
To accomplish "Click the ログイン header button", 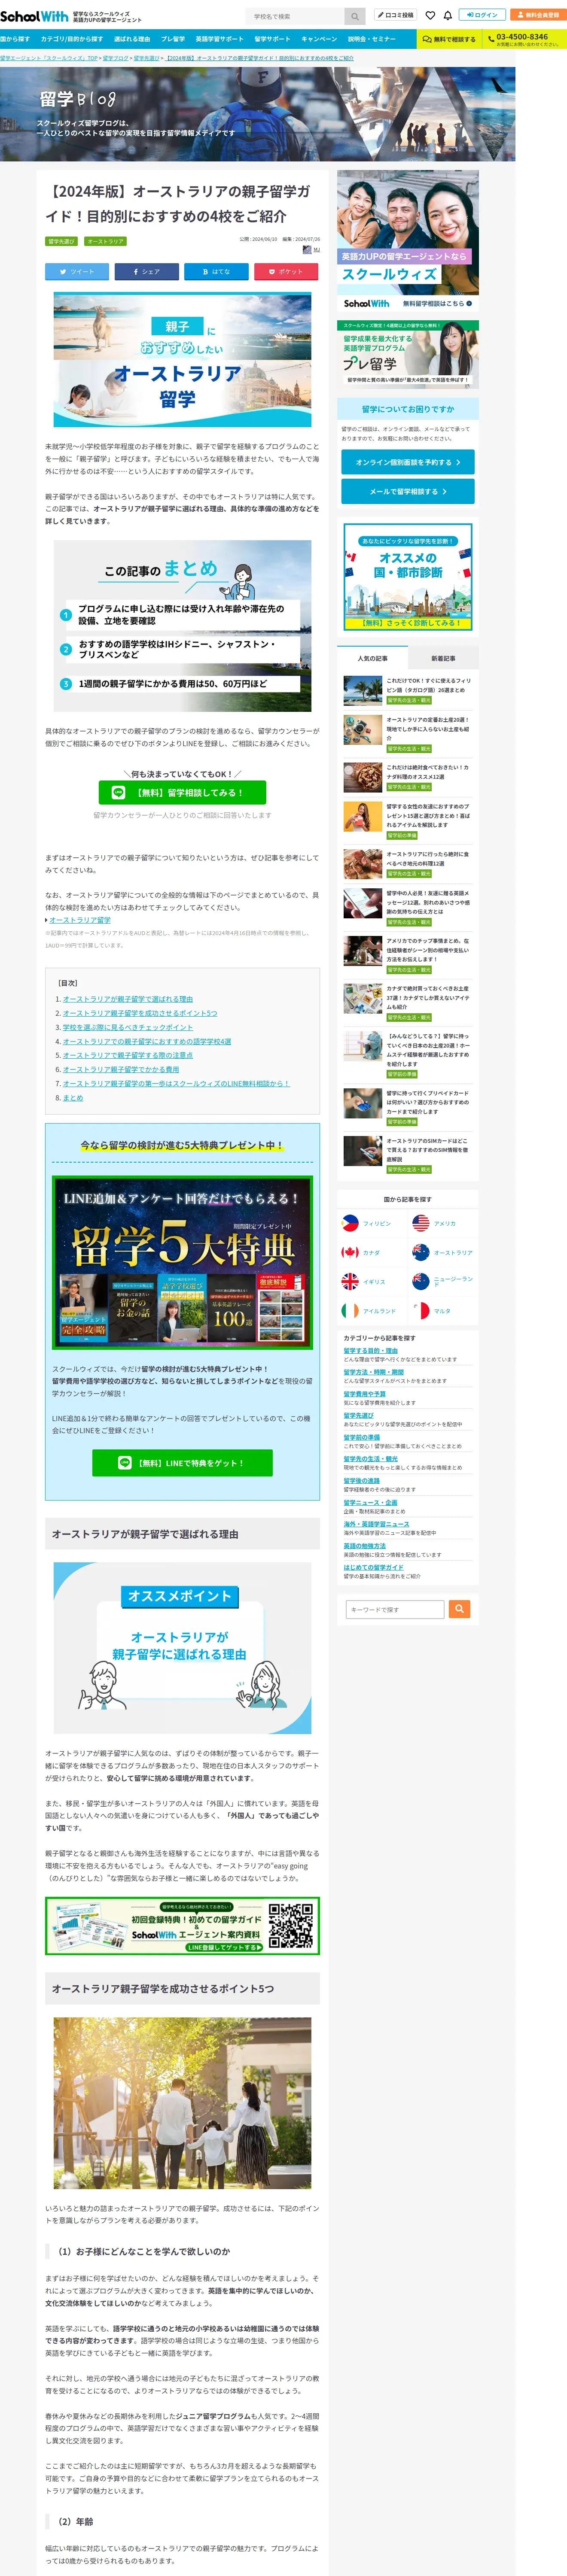I will click(482, 15).
